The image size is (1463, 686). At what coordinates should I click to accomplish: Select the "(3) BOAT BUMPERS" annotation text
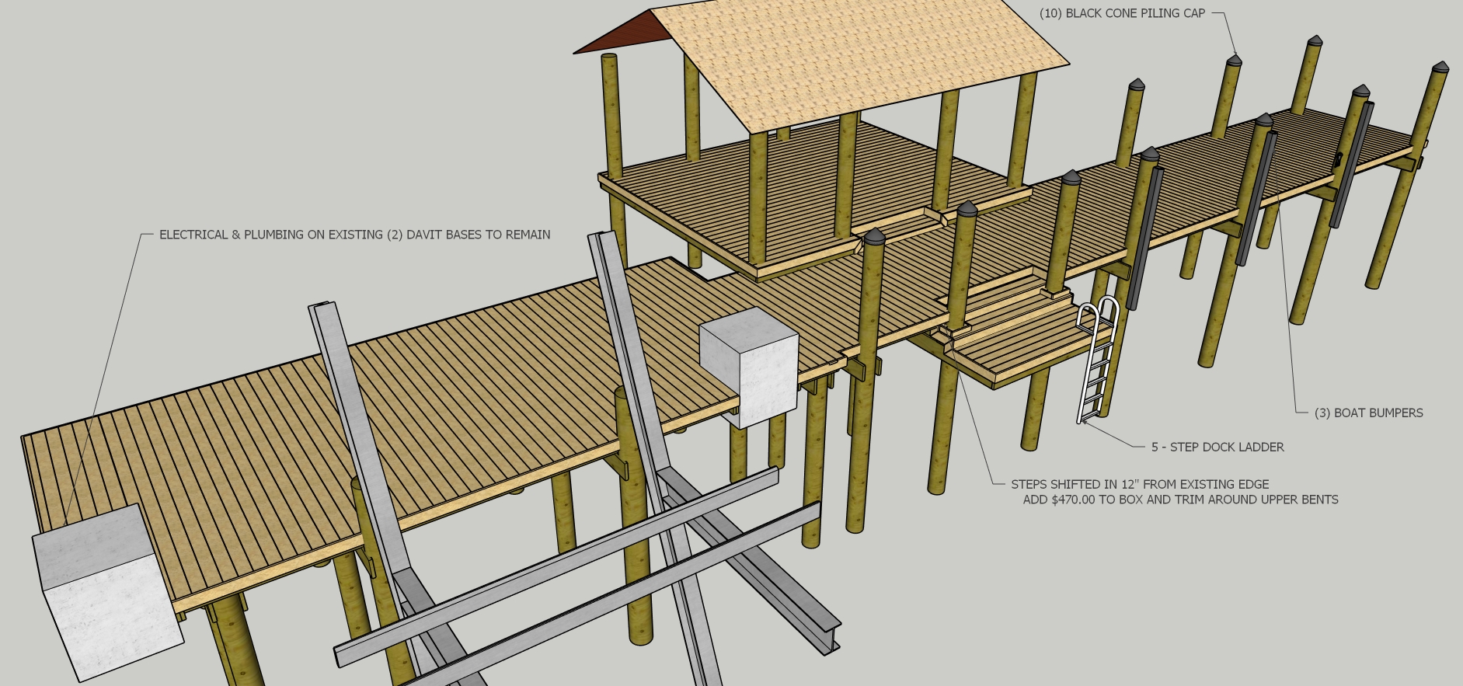tap(1368, 413)
